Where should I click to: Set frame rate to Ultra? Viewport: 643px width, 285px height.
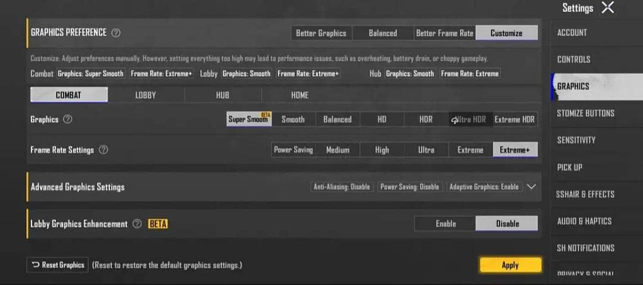tap(426, 150)
